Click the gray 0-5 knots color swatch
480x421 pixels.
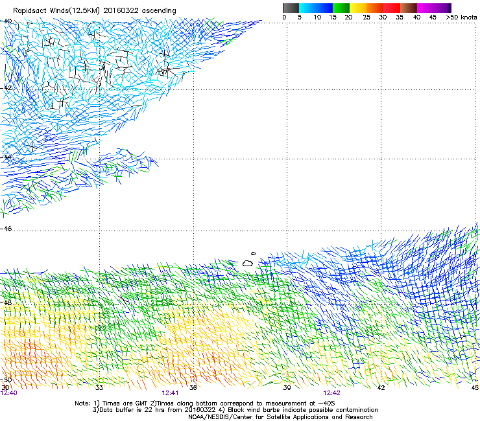pos(291,8)
